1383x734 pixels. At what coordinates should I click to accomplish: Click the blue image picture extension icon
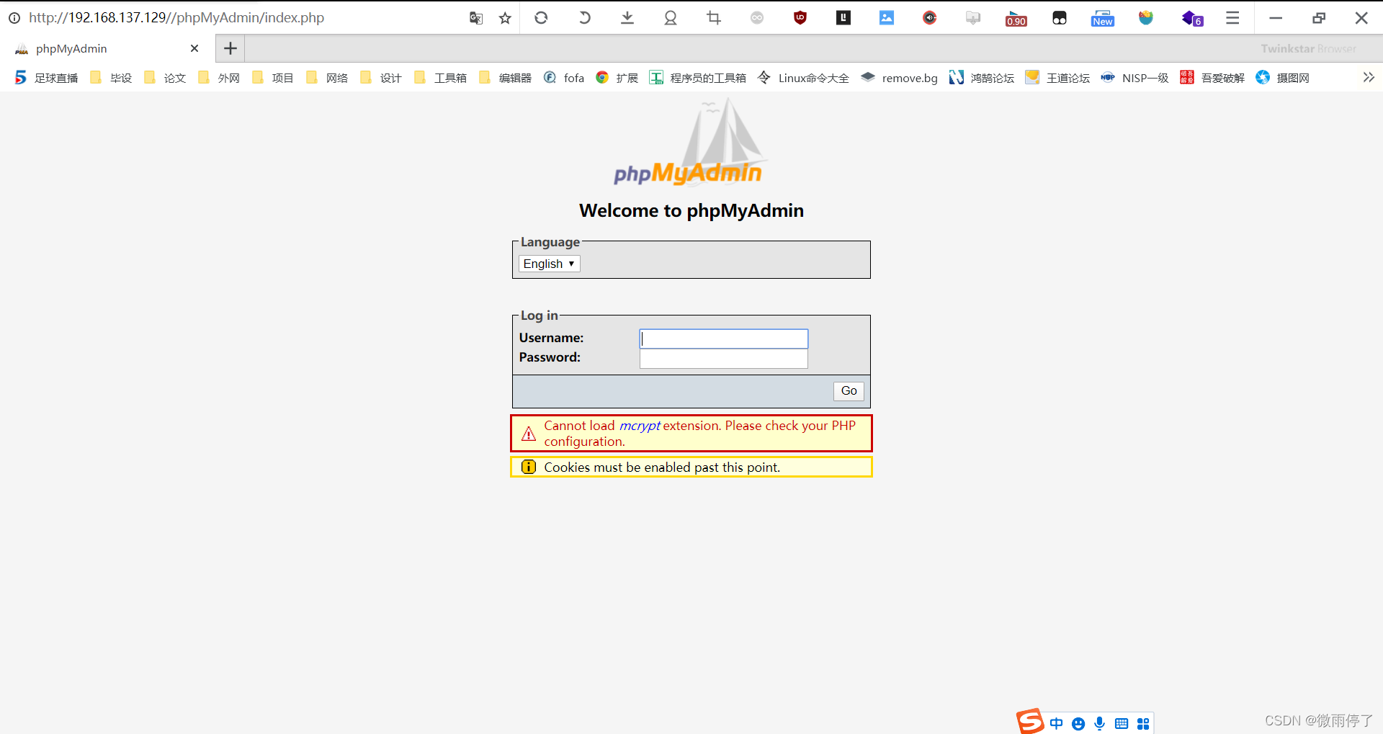coord(887,18)
